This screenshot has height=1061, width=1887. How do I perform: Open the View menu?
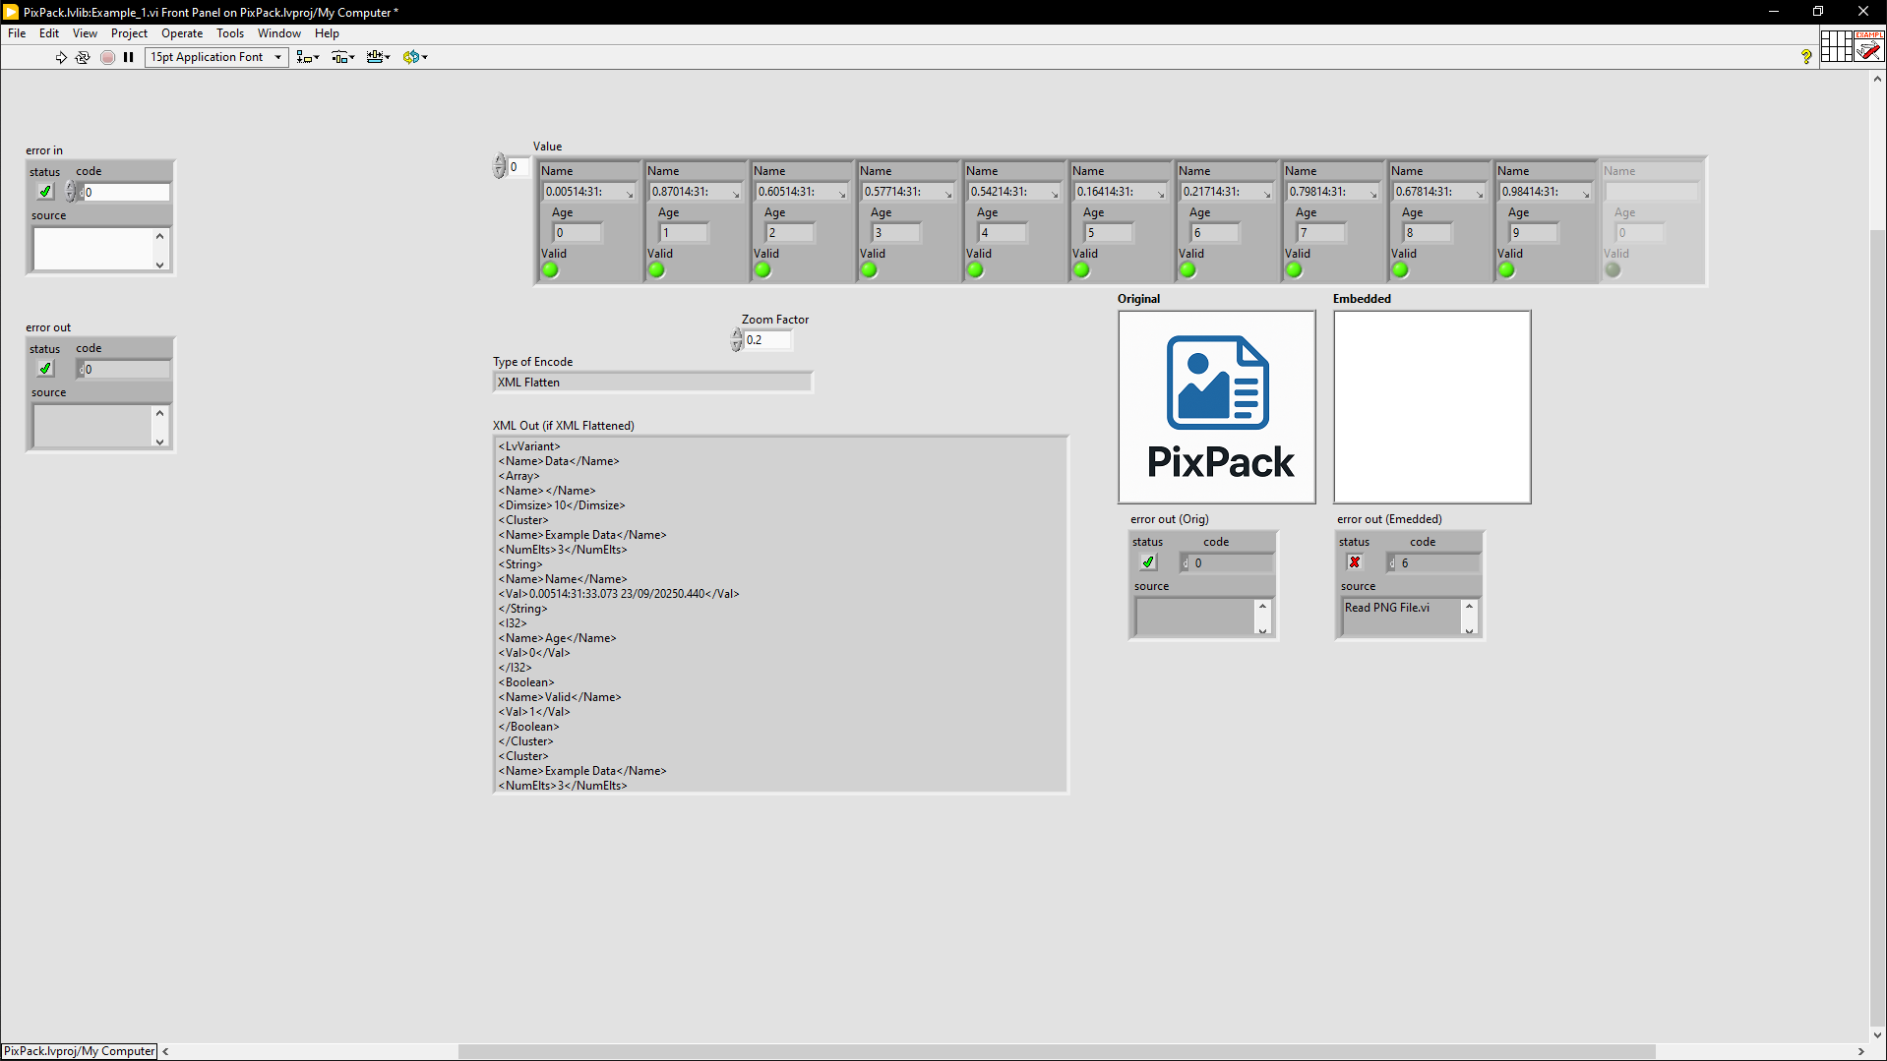pyautogui.click(x=85, y=33)
